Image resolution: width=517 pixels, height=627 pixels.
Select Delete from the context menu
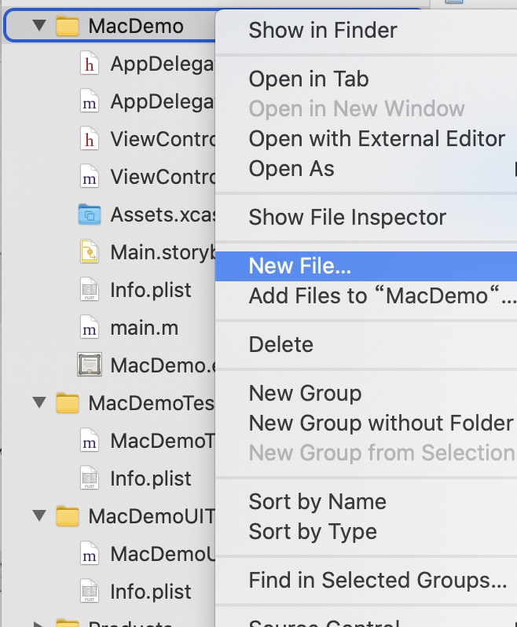pos(281,344)
